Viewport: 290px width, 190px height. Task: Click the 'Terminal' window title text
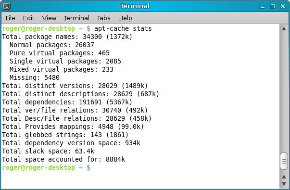[x=135, y=6]
